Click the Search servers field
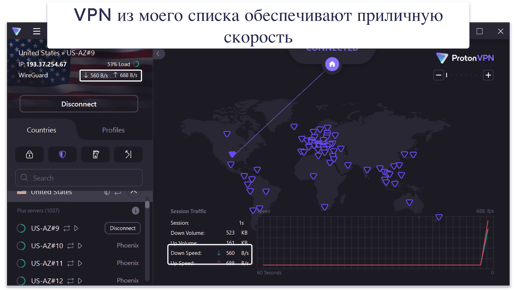517x290 pixels. pos(79,178)
